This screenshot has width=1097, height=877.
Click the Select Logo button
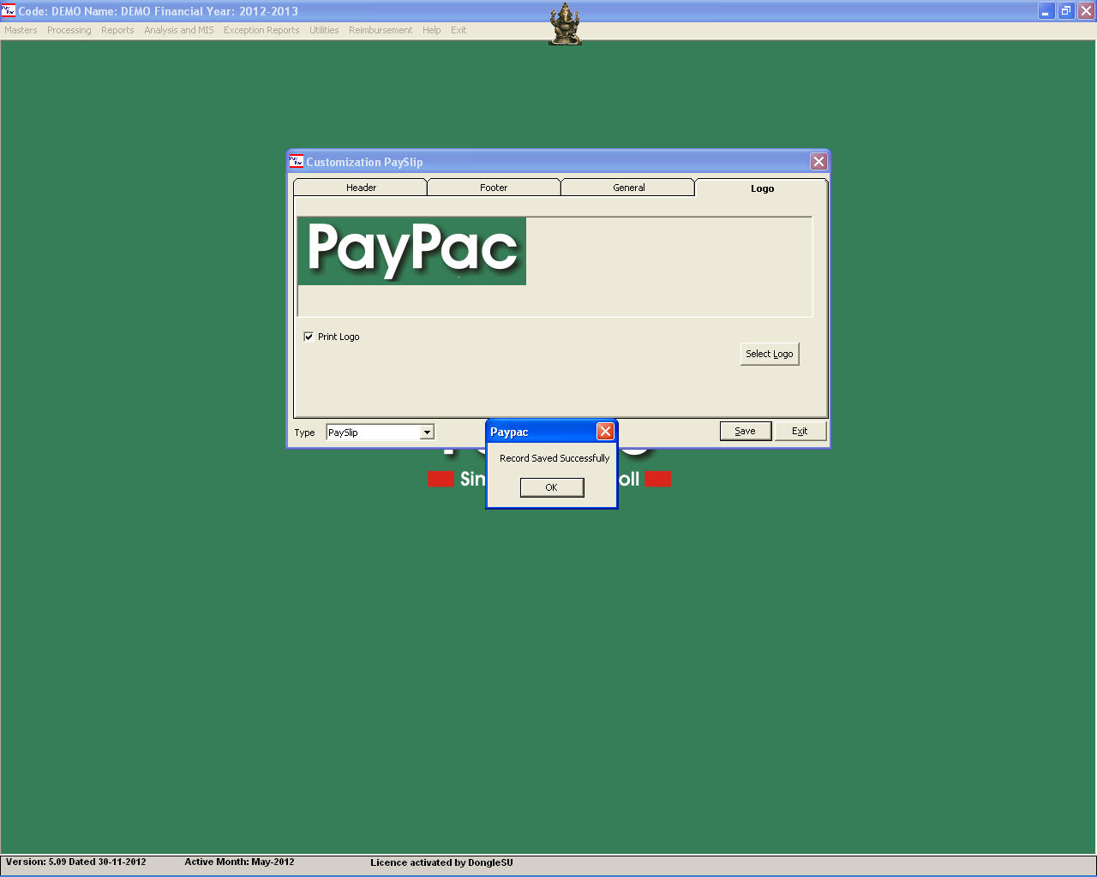(770, 354)
